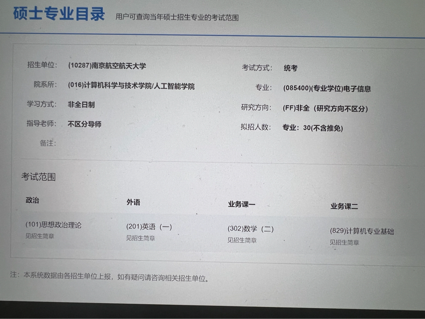Select (085400)(专业学位)电子信息 value
425x319 pixels.
(327, 88)
